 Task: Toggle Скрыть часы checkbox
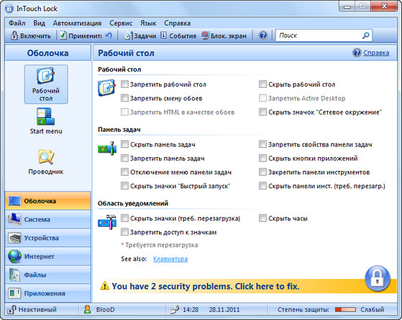[262, 218]
